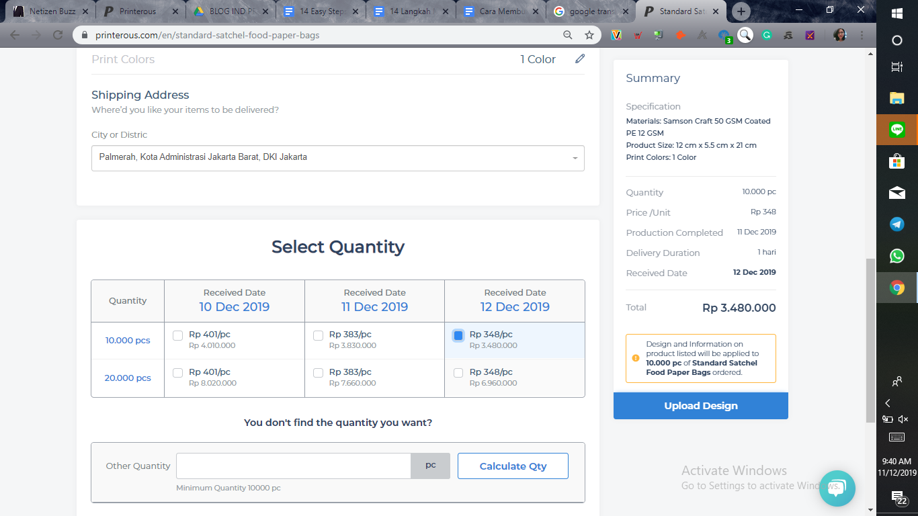Open the Windows Start menu
Image resolution: width=918 pixels, height=516 pixels.
tap(897, 13)
